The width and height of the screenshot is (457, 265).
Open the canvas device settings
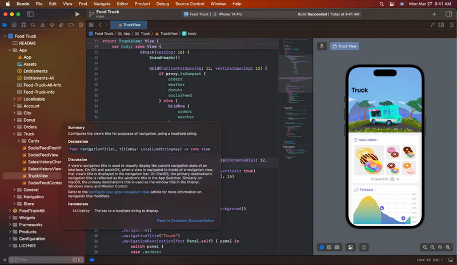(351, 247)
